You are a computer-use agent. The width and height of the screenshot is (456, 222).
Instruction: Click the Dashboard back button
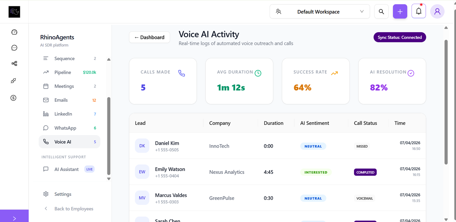click(x=150, y=37)
